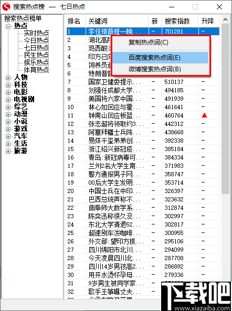Select keyword 中国士兵在中印...
The height and width of the screenshot is (311, 232).
point(114,191)
